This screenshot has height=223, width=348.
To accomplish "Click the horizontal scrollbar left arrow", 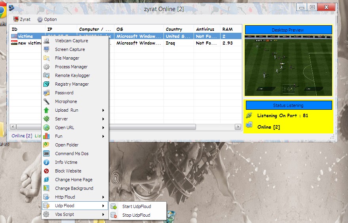I will [13, 127].
